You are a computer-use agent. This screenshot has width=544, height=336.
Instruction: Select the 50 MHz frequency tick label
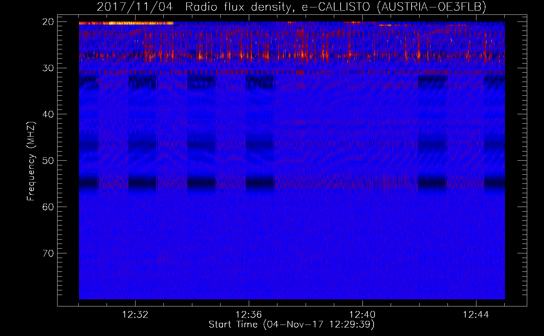coord(48,161)
